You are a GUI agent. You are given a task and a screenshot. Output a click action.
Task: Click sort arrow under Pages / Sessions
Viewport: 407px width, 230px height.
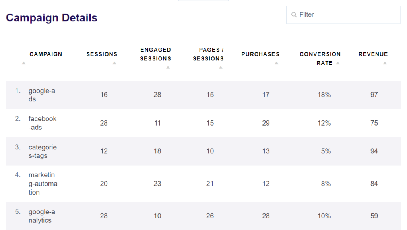coord(221,68)
